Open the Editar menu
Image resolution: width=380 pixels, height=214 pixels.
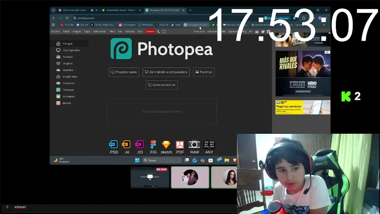[66, 32]
